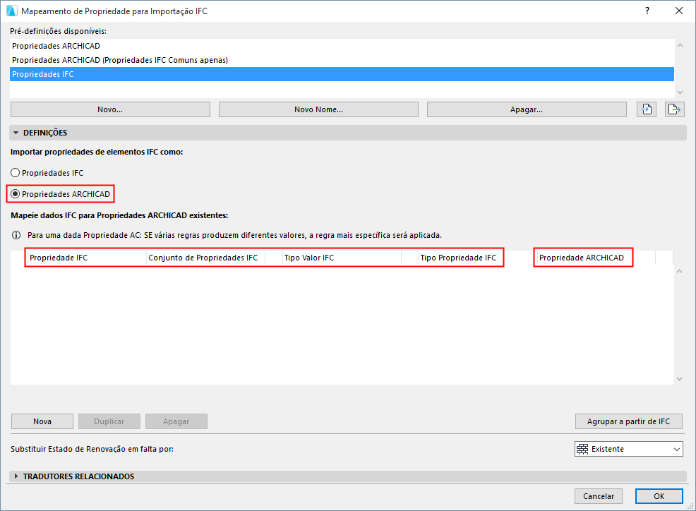Click the Duplicar button
The height and width of the screenshot is (511, 696).
pyautogui.click(x=109, y=421)
